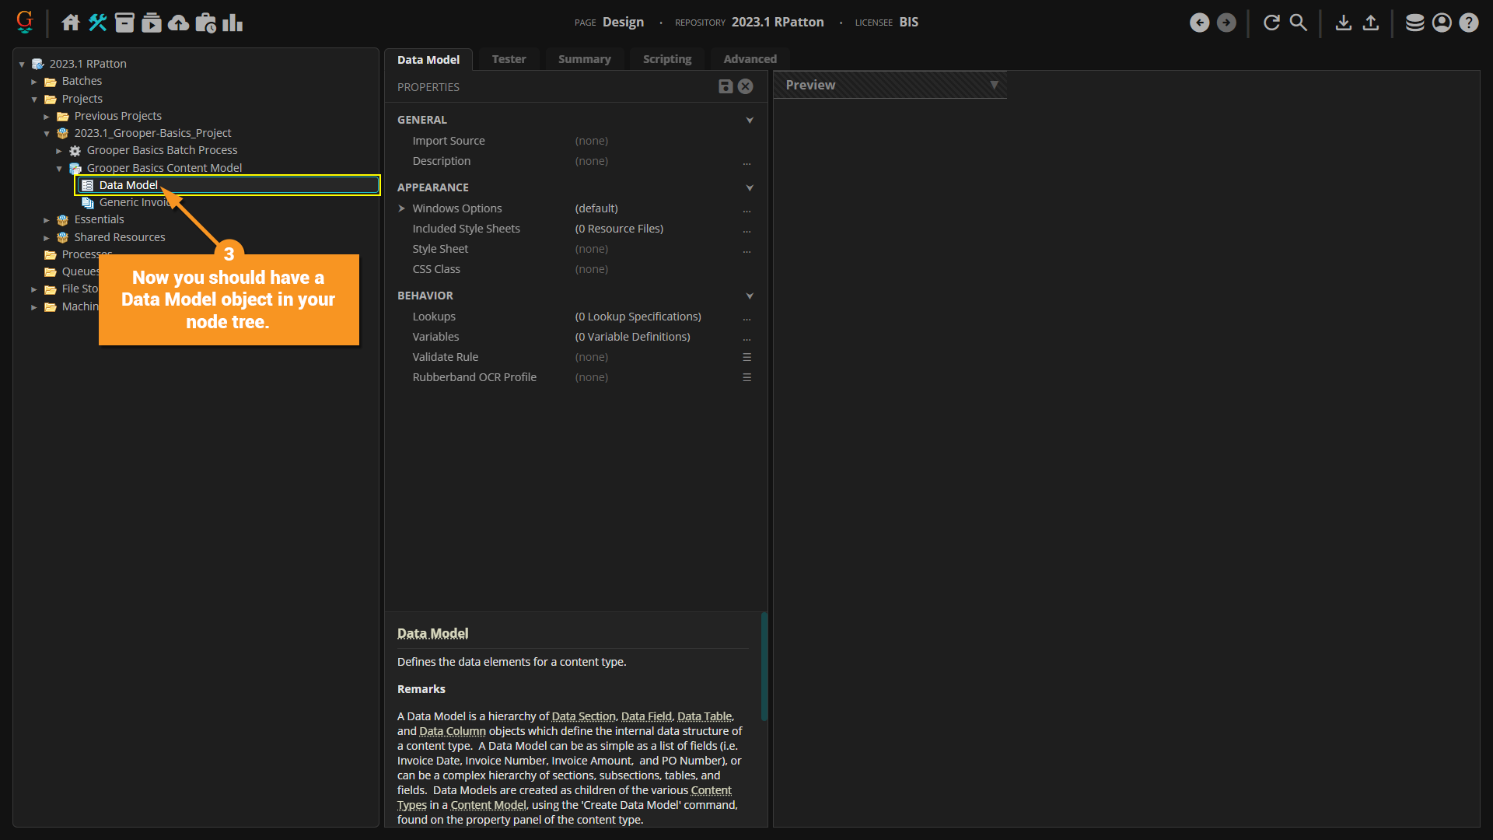Click the help panel scrollbar
1493x840 pixels.
(x=764, y=666)
